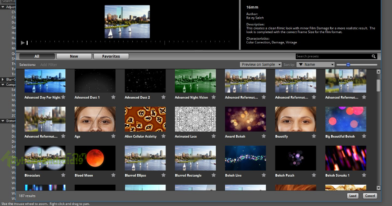Favorite the Alien Cellular Activity preset
This screenshot has width=392, height=206.
click(164, 136)
